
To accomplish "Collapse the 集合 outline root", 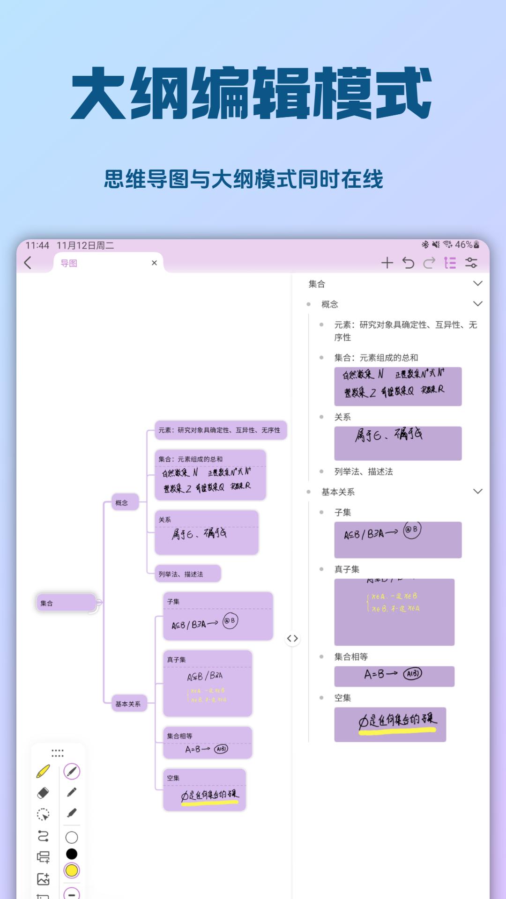I will 477,284.
